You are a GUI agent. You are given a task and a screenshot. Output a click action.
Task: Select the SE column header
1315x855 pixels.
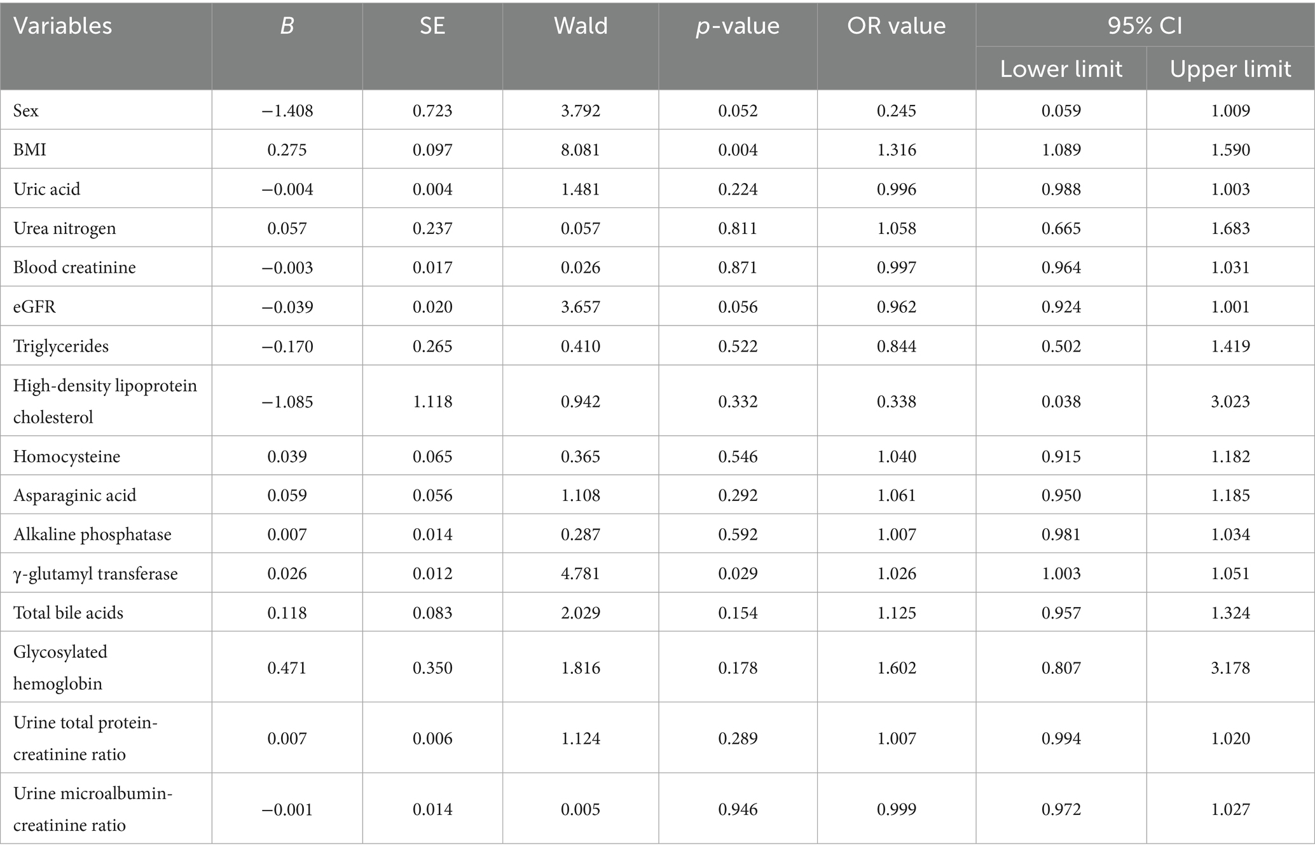[x=432, y=26]
